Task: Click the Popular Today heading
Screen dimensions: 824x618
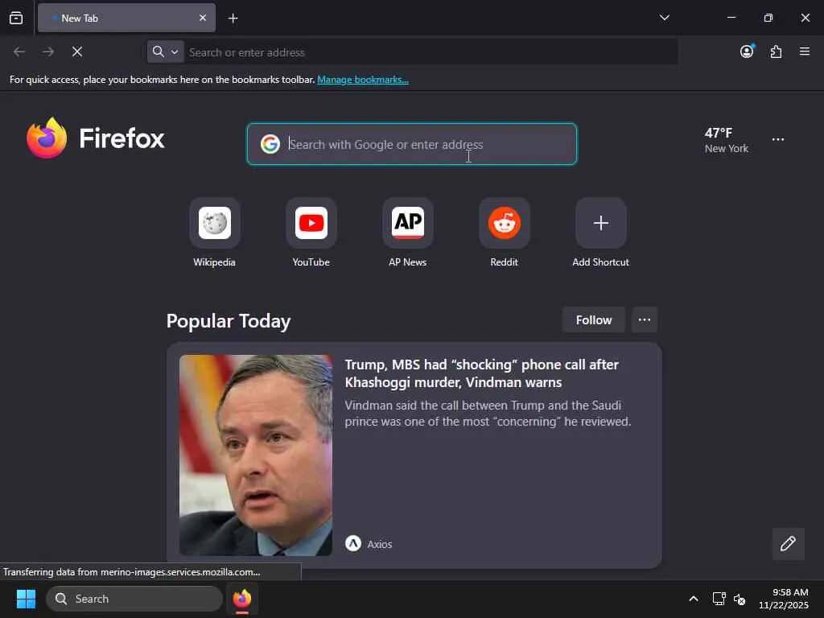Action: point(229,320)
